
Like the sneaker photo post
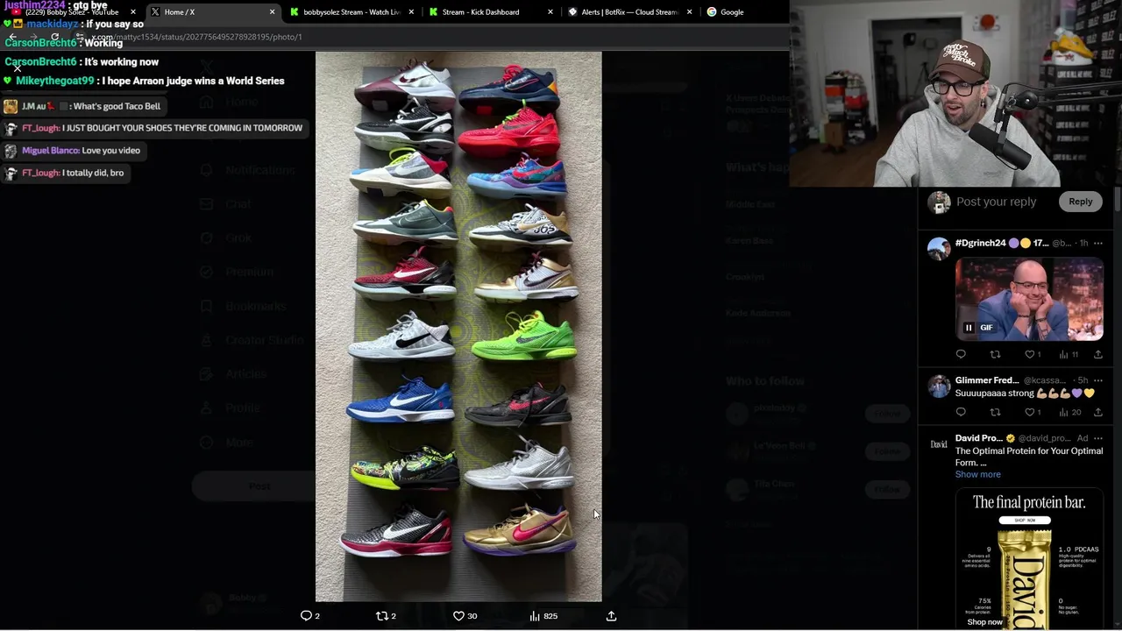(x=458, y=616)
